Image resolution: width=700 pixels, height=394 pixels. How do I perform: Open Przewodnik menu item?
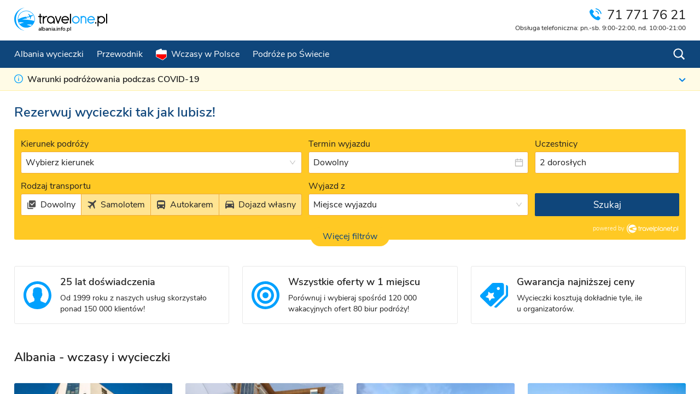(120, 54)
